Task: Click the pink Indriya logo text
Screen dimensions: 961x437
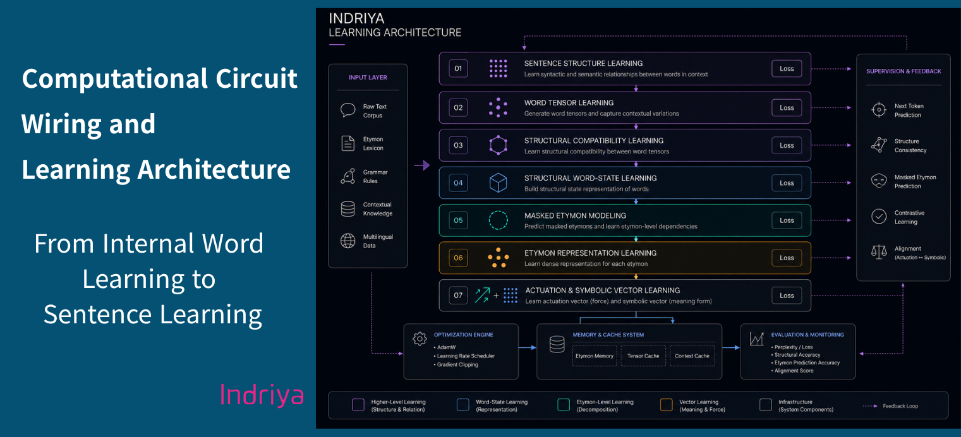Action: (x=262, y=395)
